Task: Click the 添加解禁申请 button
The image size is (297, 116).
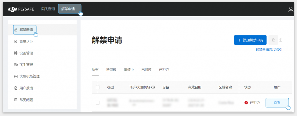Action: coord(250,40)
